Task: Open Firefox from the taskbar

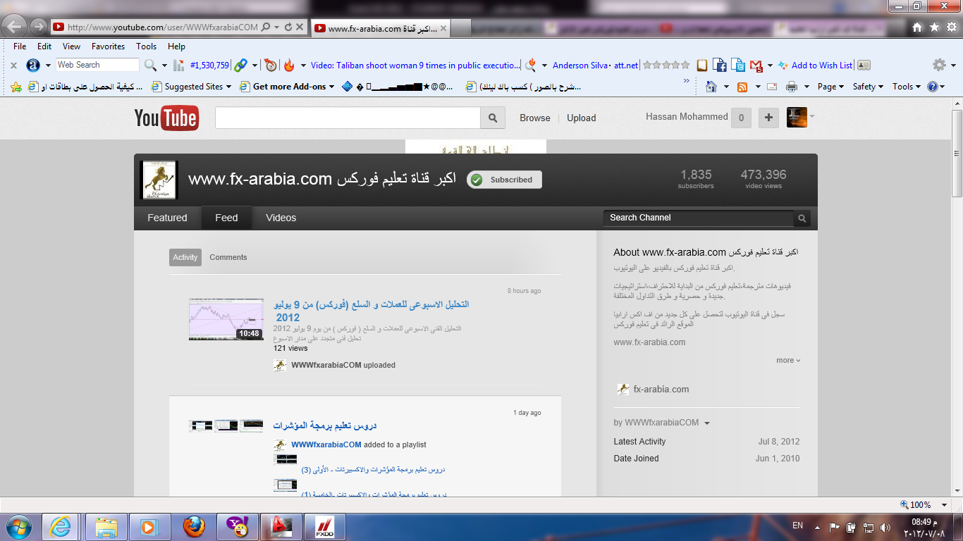Action: (x=194, y=526)
